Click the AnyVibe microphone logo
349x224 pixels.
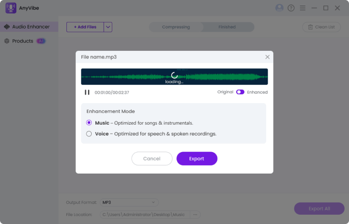(11, 8)
